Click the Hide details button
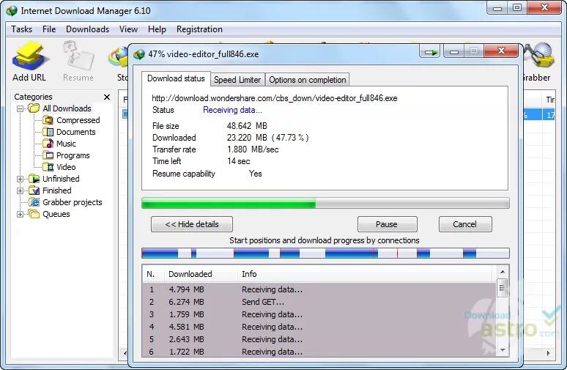Screen dimensions: 567x370 tap(192, 224)
